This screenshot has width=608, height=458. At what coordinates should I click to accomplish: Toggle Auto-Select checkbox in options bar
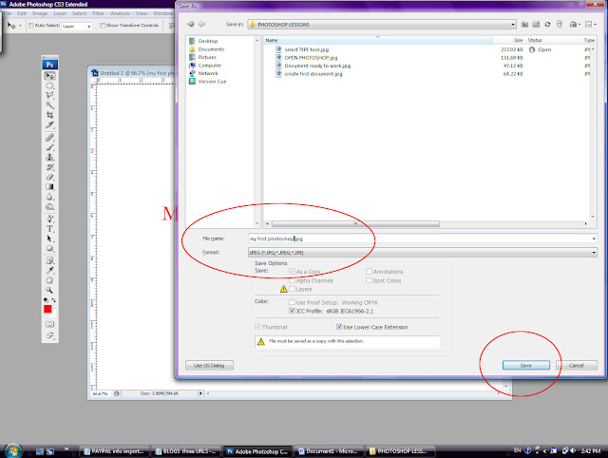31,26
